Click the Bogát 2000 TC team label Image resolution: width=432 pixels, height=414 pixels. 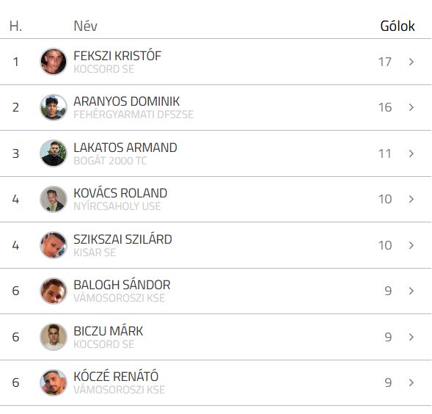click(110, 161)
